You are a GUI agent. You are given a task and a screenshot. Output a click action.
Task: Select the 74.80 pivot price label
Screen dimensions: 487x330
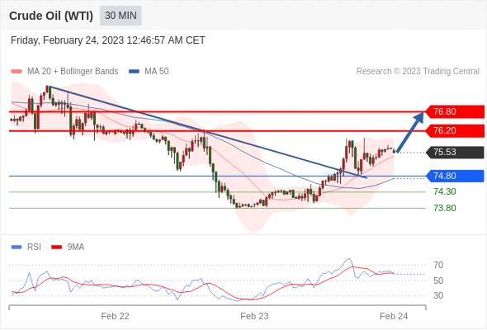pyautogui.click(x=455, y=176)
